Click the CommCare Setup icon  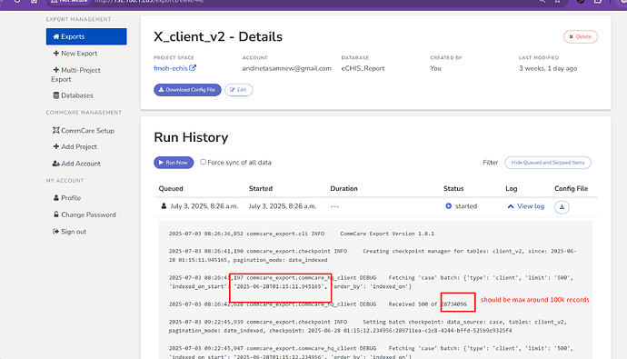[56, 130]
